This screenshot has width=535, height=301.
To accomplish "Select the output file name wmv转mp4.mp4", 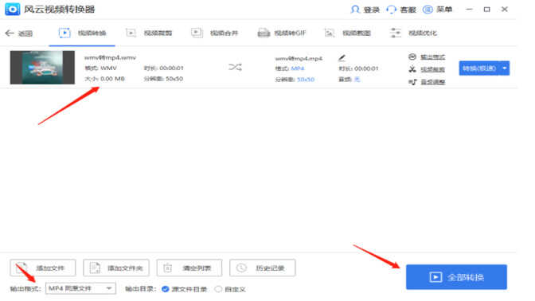I will coord(299,59).
